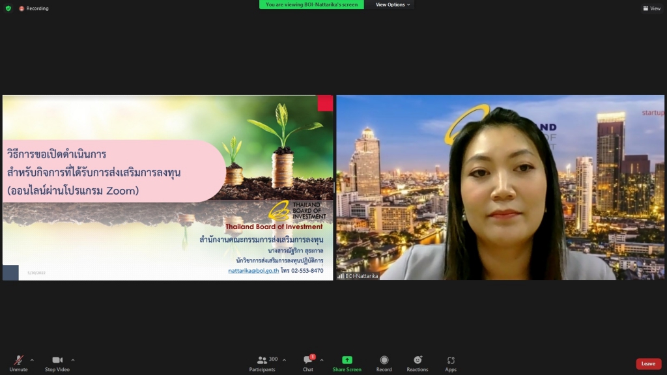The height and width of the screenshot is (375, 667).
Task: Click the BOI-Nattarika name label on video
Action: 362,276
